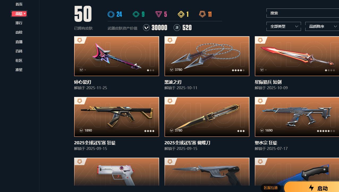Click the pink triangle Premium tier icon
Screen dimensions: 339x192
159,14
